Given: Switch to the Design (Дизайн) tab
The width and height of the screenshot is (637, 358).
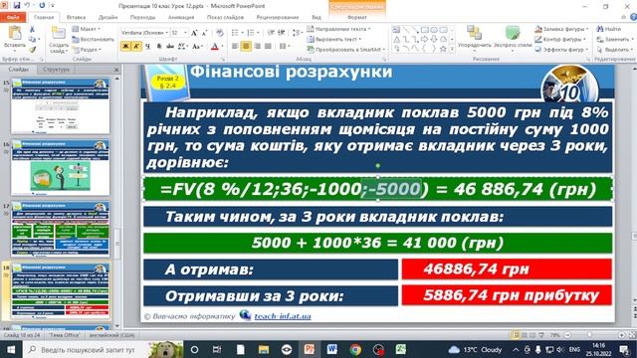Looking at the screenshot, I should tap(107, 17).
